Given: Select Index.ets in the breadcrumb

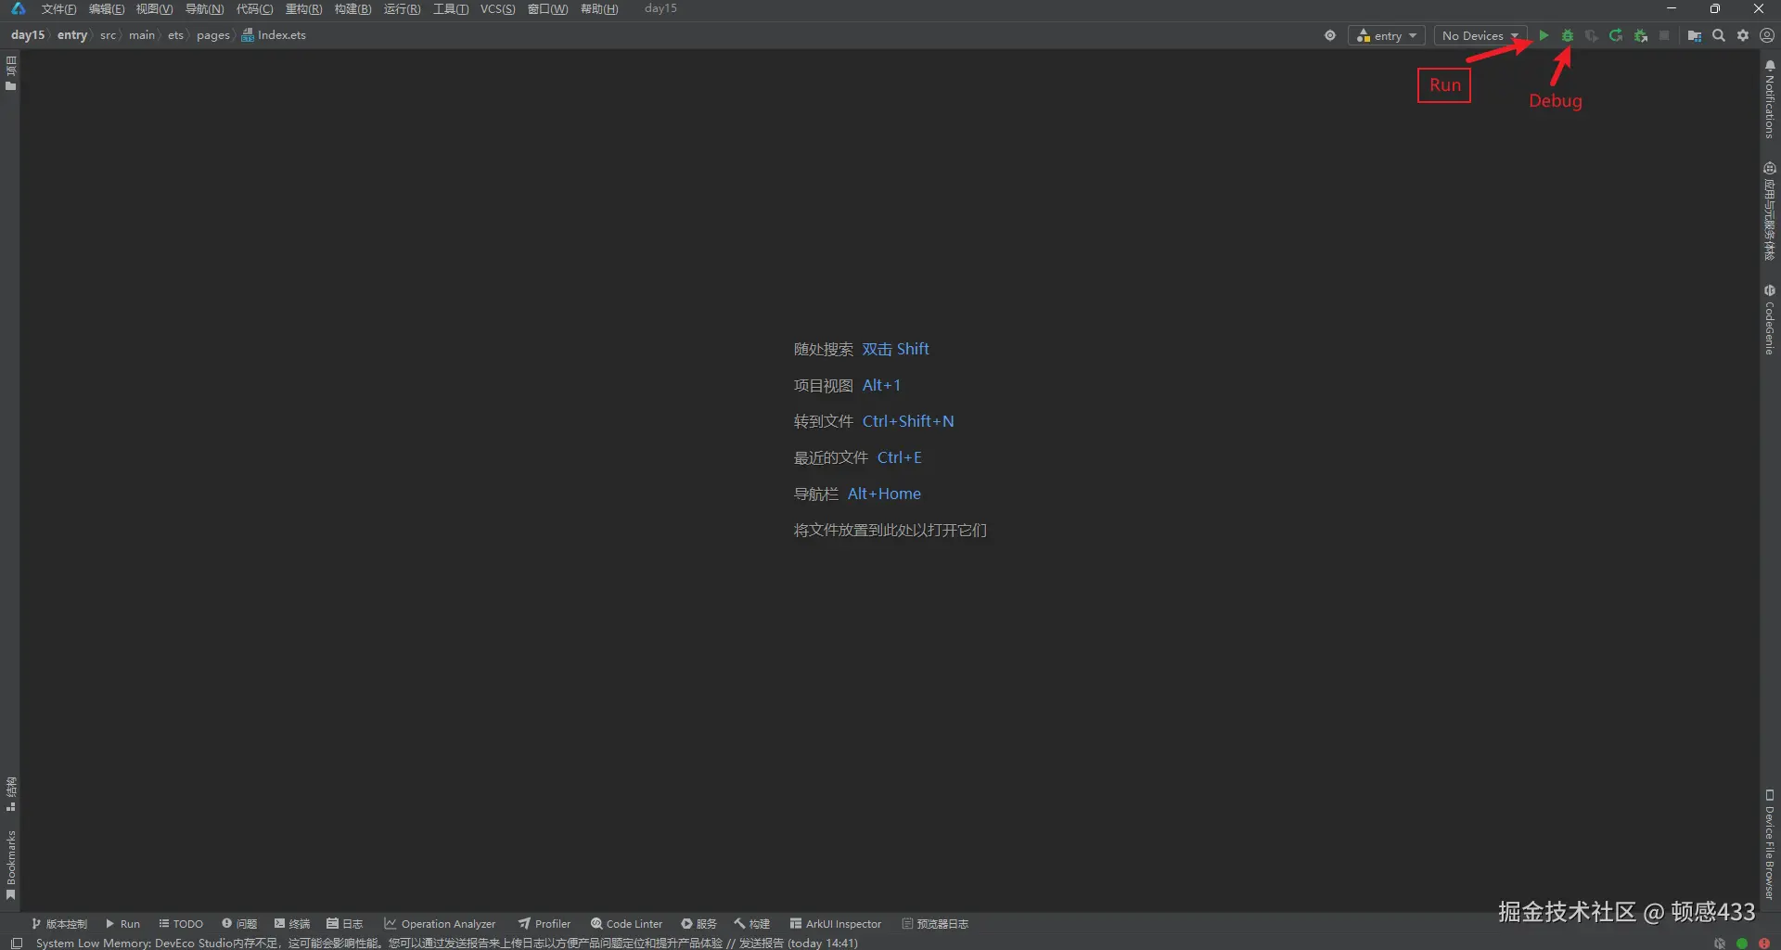Looking at the screenshot, I should 274,35.
